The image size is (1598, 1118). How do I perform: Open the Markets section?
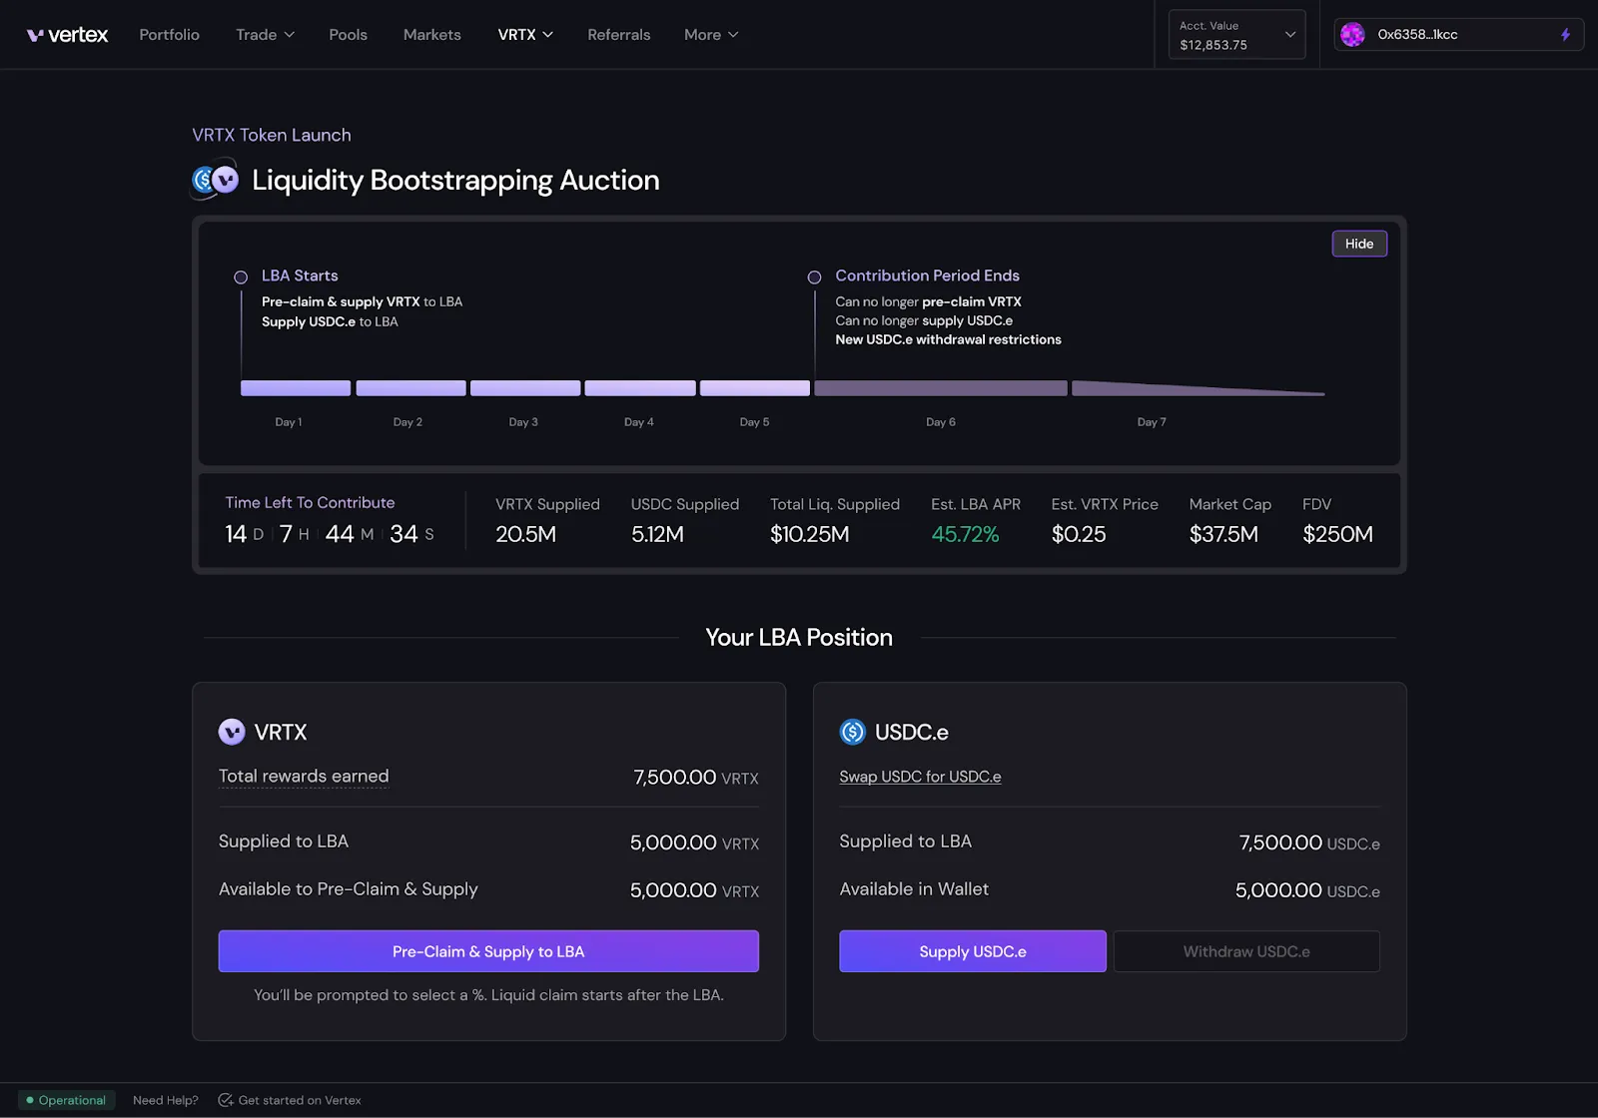431,34
